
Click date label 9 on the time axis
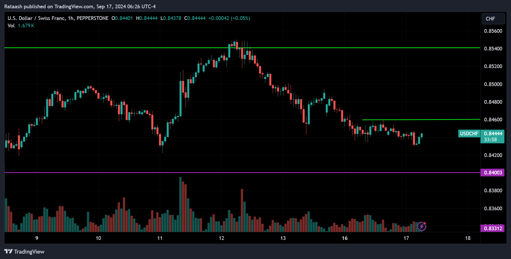37,238
